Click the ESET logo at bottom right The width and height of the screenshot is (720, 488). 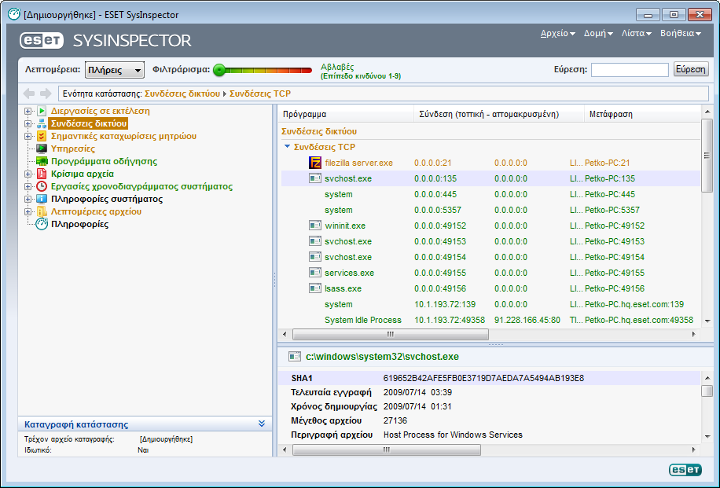[685, 469]
